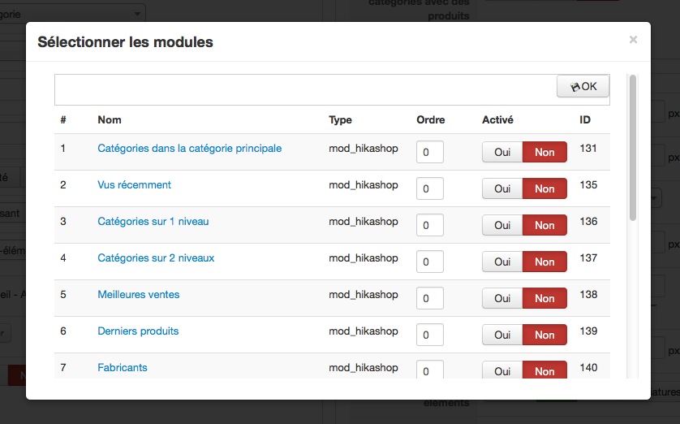The image size is (680, 424).
Task: Open the Fabricants module link
Action: (123, 367)
